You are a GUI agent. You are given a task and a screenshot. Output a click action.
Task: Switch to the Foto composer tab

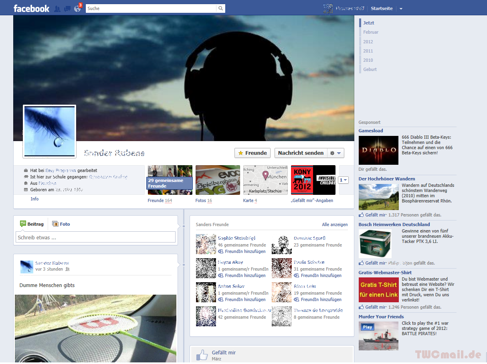[x=61, y=224]
